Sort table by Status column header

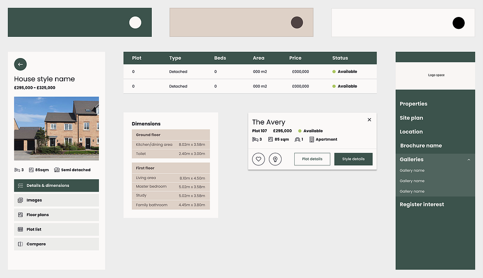coord(340,58)
